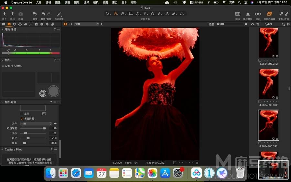
Task: Click the 重置 (Reset) toolbar icon
Action: 35,14
